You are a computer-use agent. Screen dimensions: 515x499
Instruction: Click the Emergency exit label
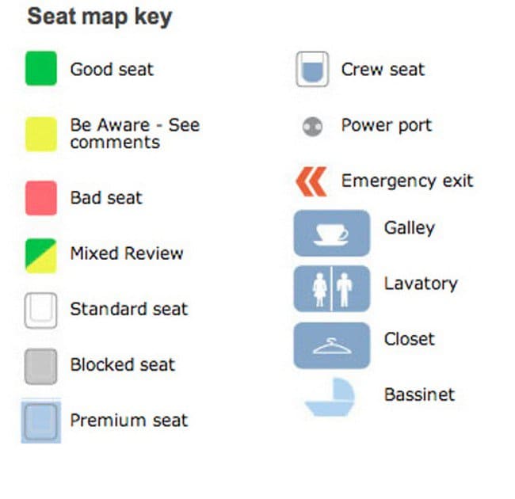click(x=406, y=181)
